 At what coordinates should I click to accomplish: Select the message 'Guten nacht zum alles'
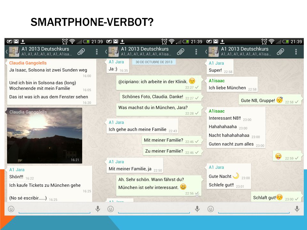click(231, 144)
